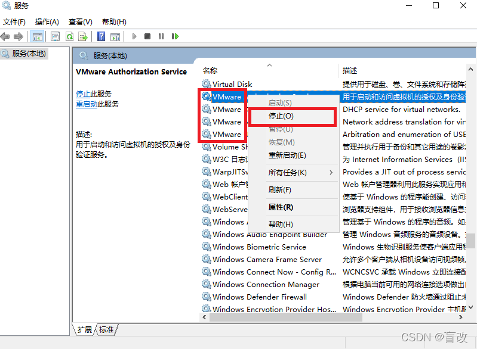477x349 pixels.
Task: Select the WebClient service row
Action: click(333, 197)
